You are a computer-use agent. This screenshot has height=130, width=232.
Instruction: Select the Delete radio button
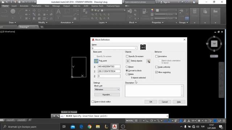coord(127,74)
